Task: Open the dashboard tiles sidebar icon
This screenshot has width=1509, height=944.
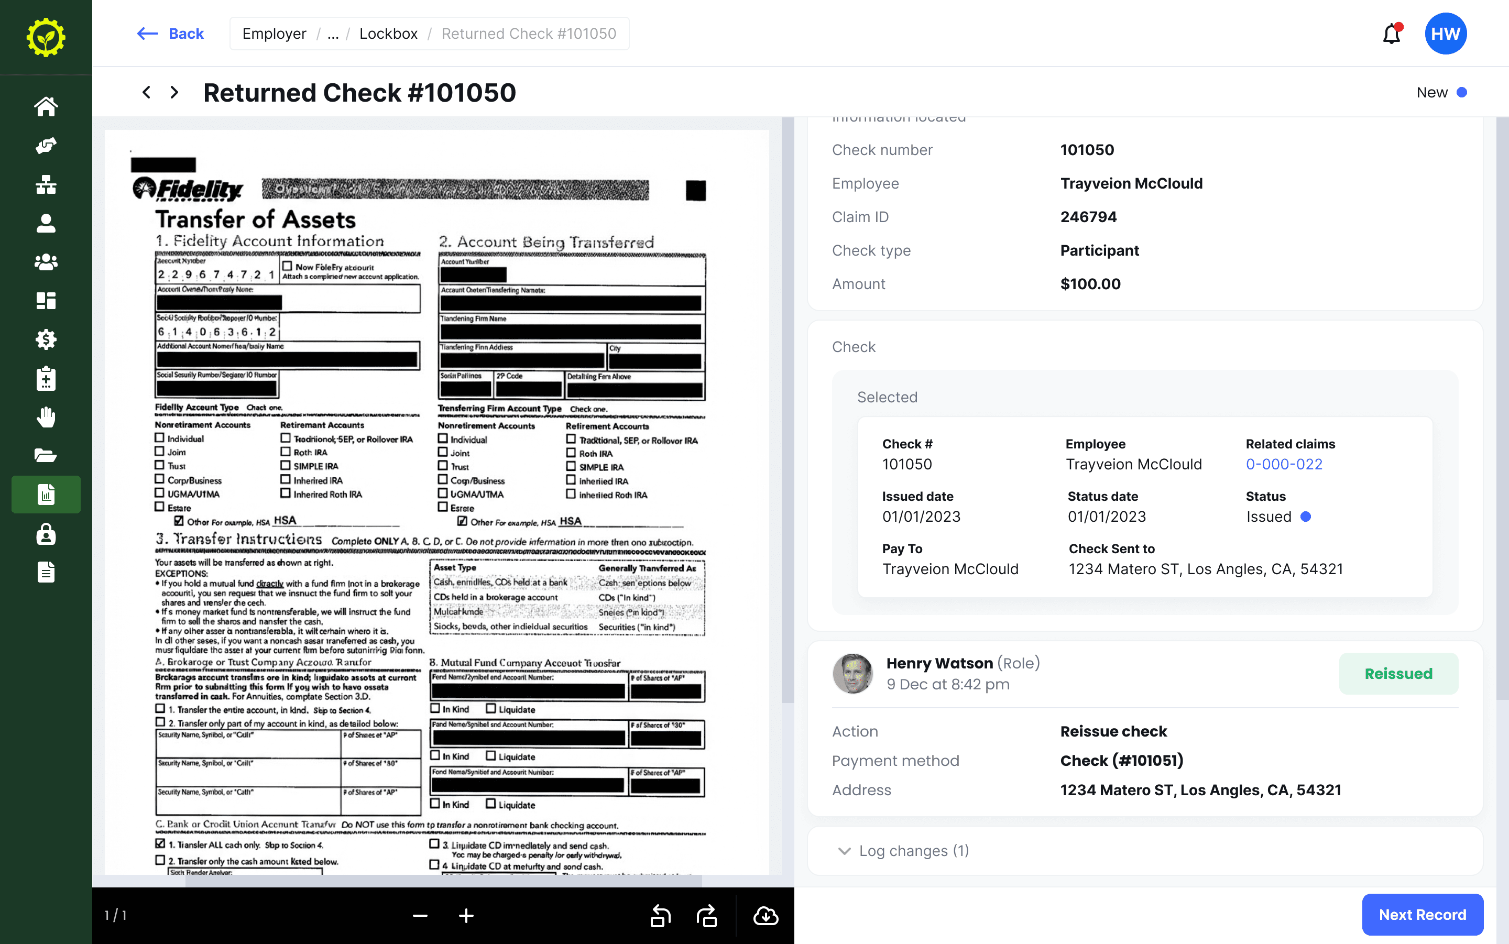Action: click(x=46, y=301)
